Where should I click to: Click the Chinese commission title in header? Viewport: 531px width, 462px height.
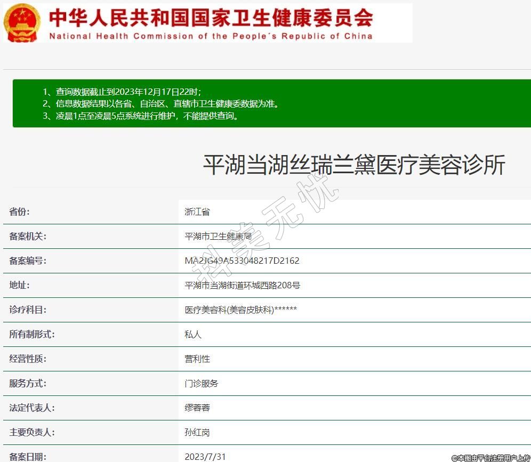click(x=211, y=18)
